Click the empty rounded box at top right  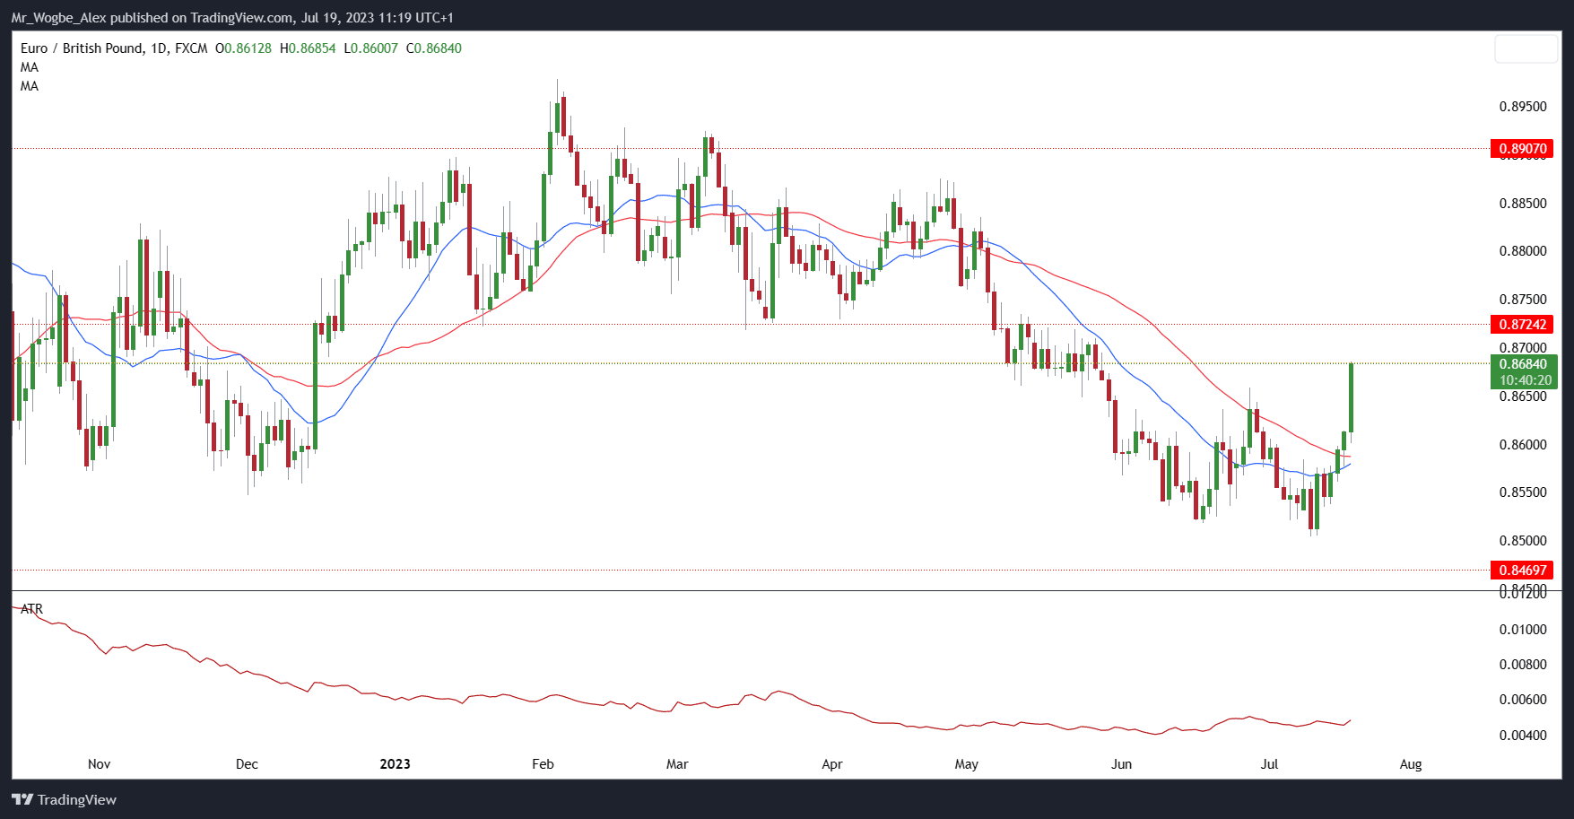(x=1526, y=48)
